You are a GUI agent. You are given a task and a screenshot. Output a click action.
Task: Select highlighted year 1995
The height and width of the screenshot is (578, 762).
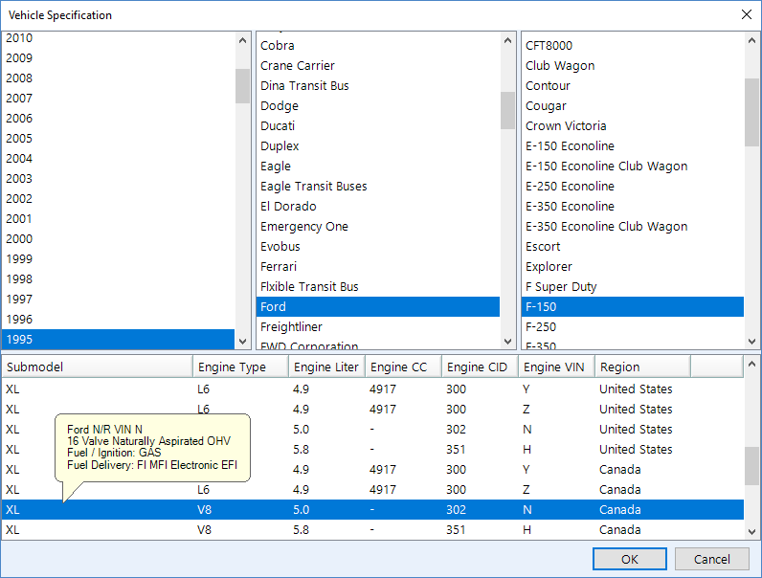(118, 339)
